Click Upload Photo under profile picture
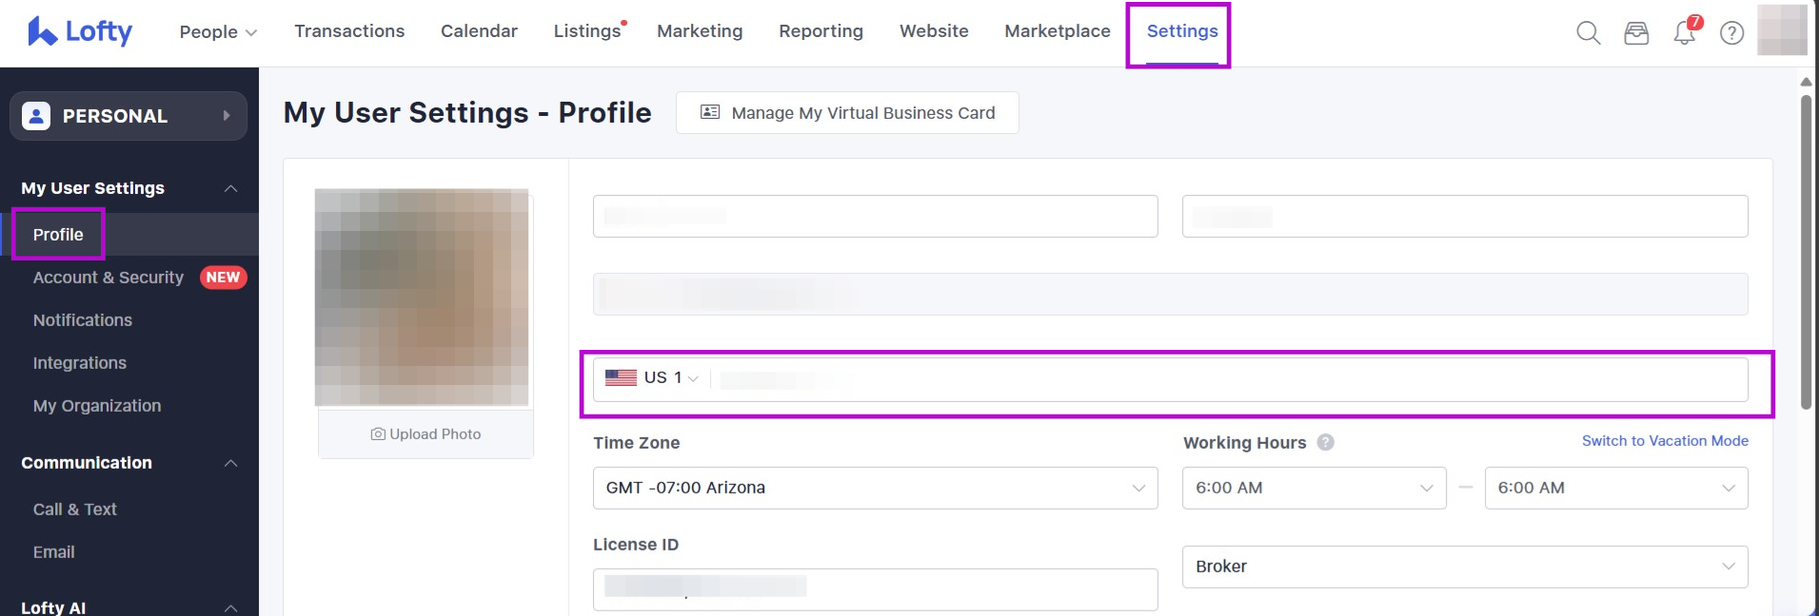Viewport: 1819px width, 616px height. (x=425, y=434)
